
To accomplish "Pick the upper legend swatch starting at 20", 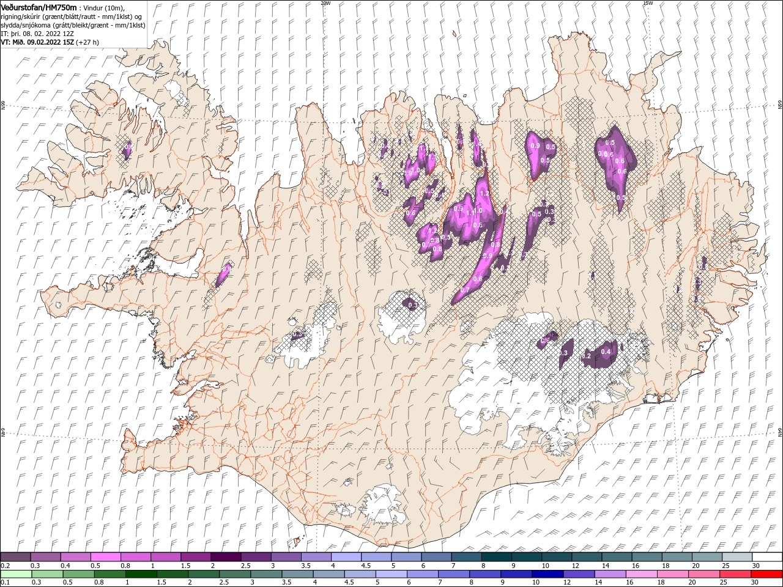I will (707, 557).
